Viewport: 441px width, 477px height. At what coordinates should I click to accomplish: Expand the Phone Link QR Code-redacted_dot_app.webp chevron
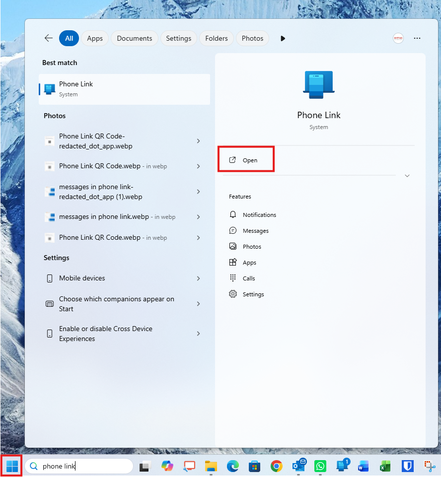pyautogui.click(x=199, y=141)
